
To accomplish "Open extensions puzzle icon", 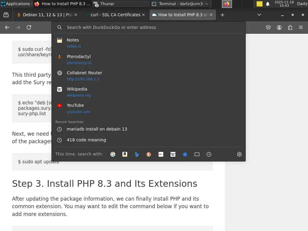I will coord(290,27).
